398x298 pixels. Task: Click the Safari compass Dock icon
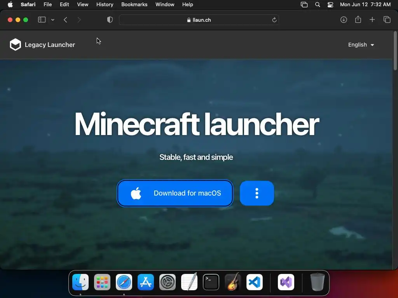tap(124, 282)
